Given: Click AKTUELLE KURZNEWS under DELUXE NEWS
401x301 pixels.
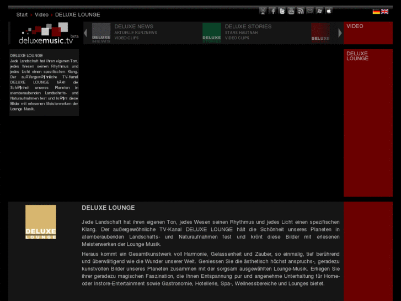Looking at the screenshot, I should (136, 33).
